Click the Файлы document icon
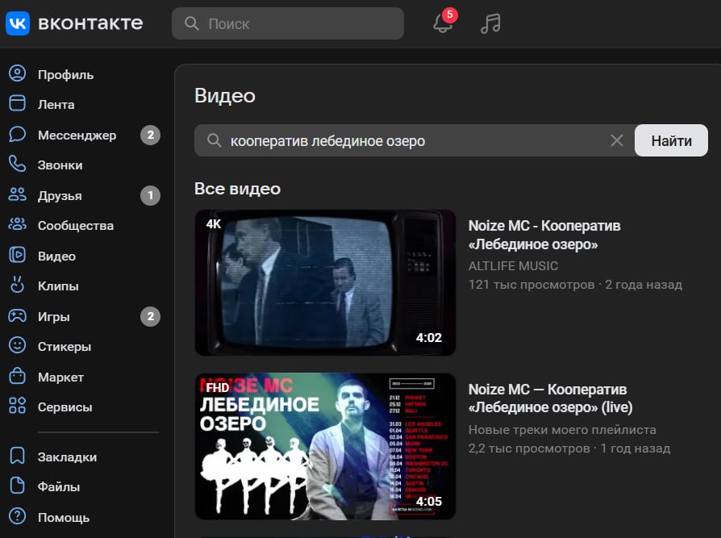The image size is (721, 538). [x=18, y=486]
